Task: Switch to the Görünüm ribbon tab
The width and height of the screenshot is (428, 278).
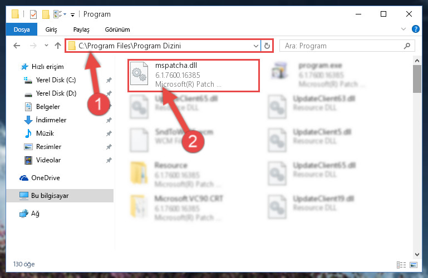Action: tap(117, 29)
